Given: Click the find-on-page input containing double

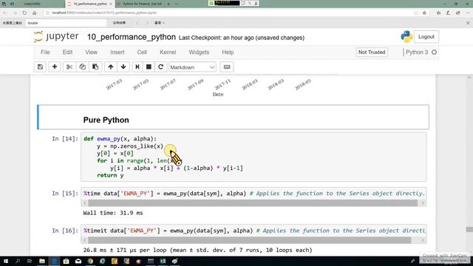Looking at the screenshot, I should 66,23.
